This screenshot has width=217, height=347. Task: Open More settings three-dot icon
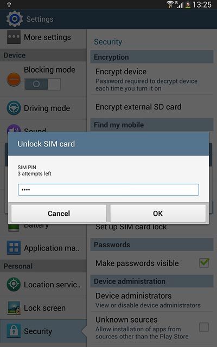point(14,37)
